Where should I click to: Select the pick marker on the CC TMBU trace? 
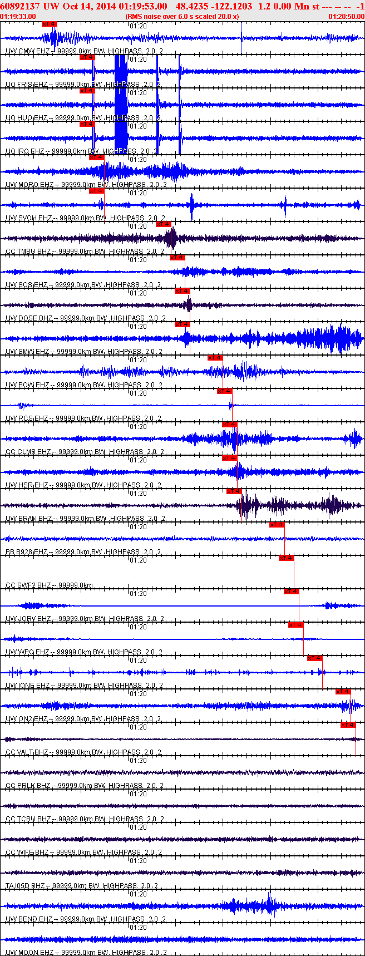point(164,224)
